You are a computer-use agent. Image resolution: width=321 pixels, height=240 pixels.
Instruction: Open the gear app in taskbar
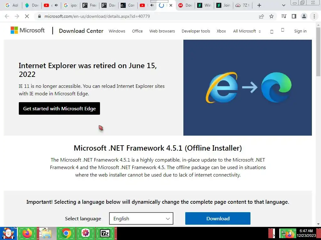click(x=85, y=233)
